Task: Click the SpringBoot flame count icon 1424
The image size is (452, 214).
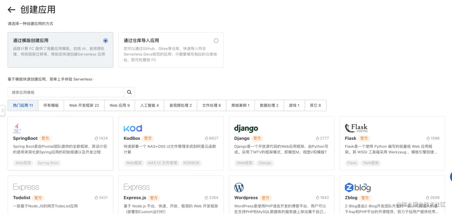Action: 96,138
